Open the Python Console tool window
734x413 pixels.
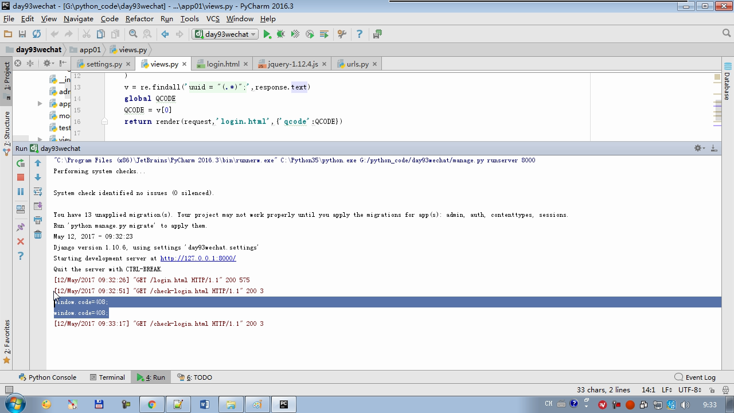(x=47, y=377)
